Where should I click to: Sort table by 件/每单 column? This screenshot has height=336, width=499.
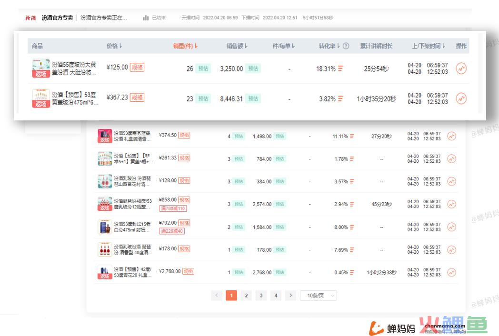284,46
